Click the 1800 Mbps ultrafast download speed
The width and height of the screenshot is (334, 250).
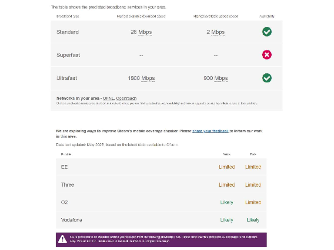point(141,79)
